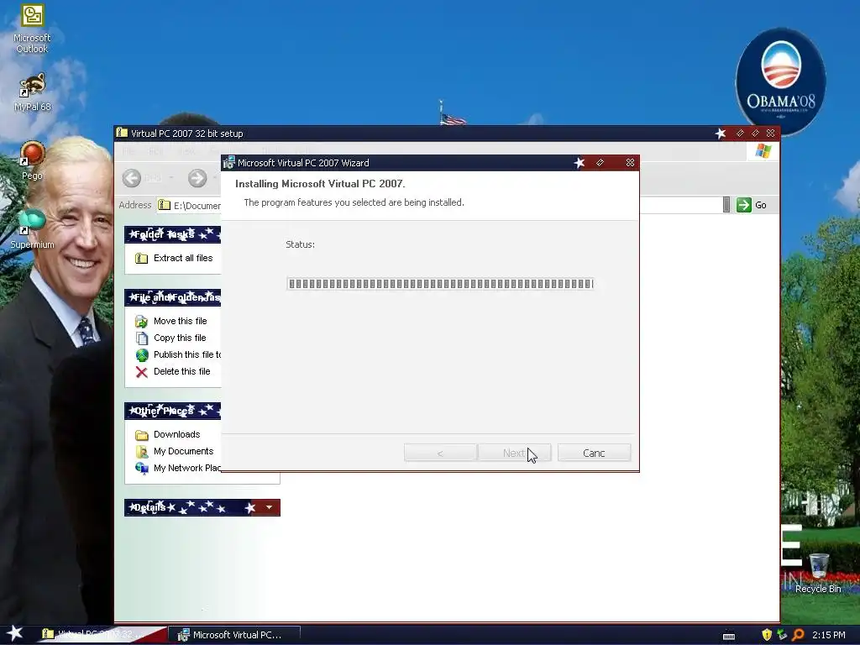Choose Publish this file to the Web
The image size is (860, 645).
click(187, 355)
